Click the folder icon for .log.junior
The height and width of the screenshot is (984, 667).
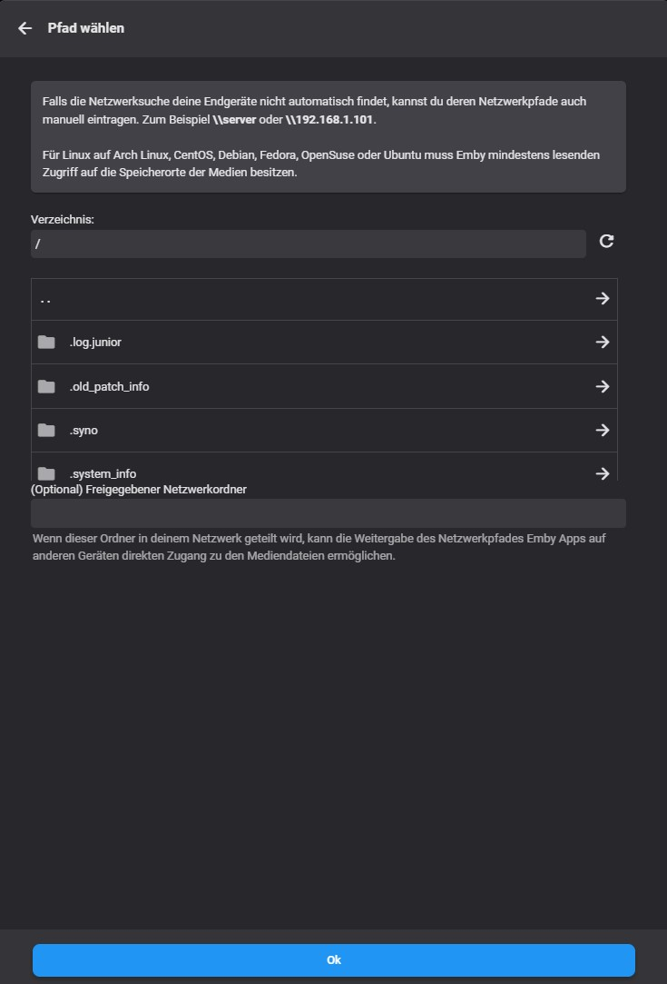pyautogui.click(x=46, y=343)
